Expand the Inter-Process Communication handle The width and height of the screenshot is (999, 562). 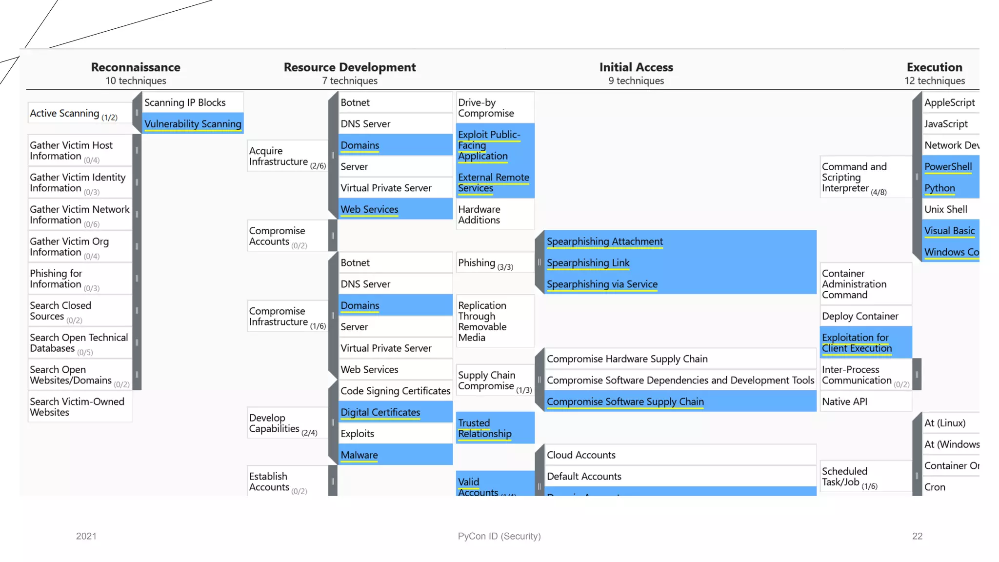[917, 375]
